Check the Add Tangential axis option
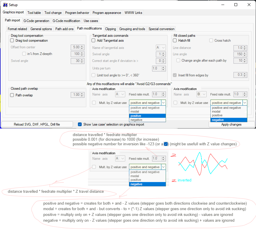 (x=94, y=41)
